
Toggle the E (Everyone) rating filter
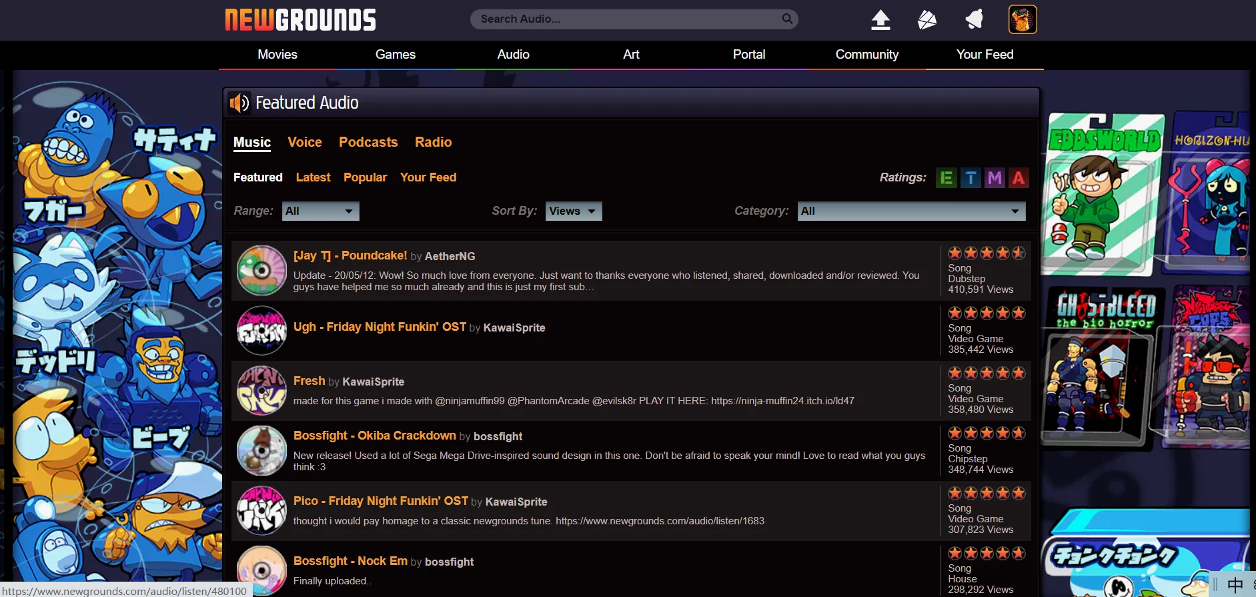(x=946, y=178)
